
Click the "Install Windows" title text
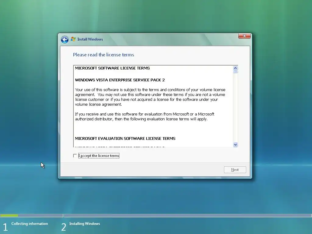pos(90,39)
